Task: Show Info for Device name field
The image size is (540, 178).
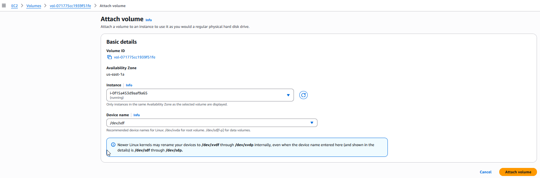Action: click(x=137, y=115)
